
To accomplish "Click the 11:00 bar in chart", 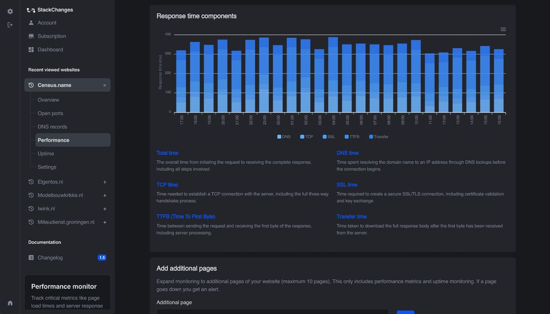I will [430, 82].
